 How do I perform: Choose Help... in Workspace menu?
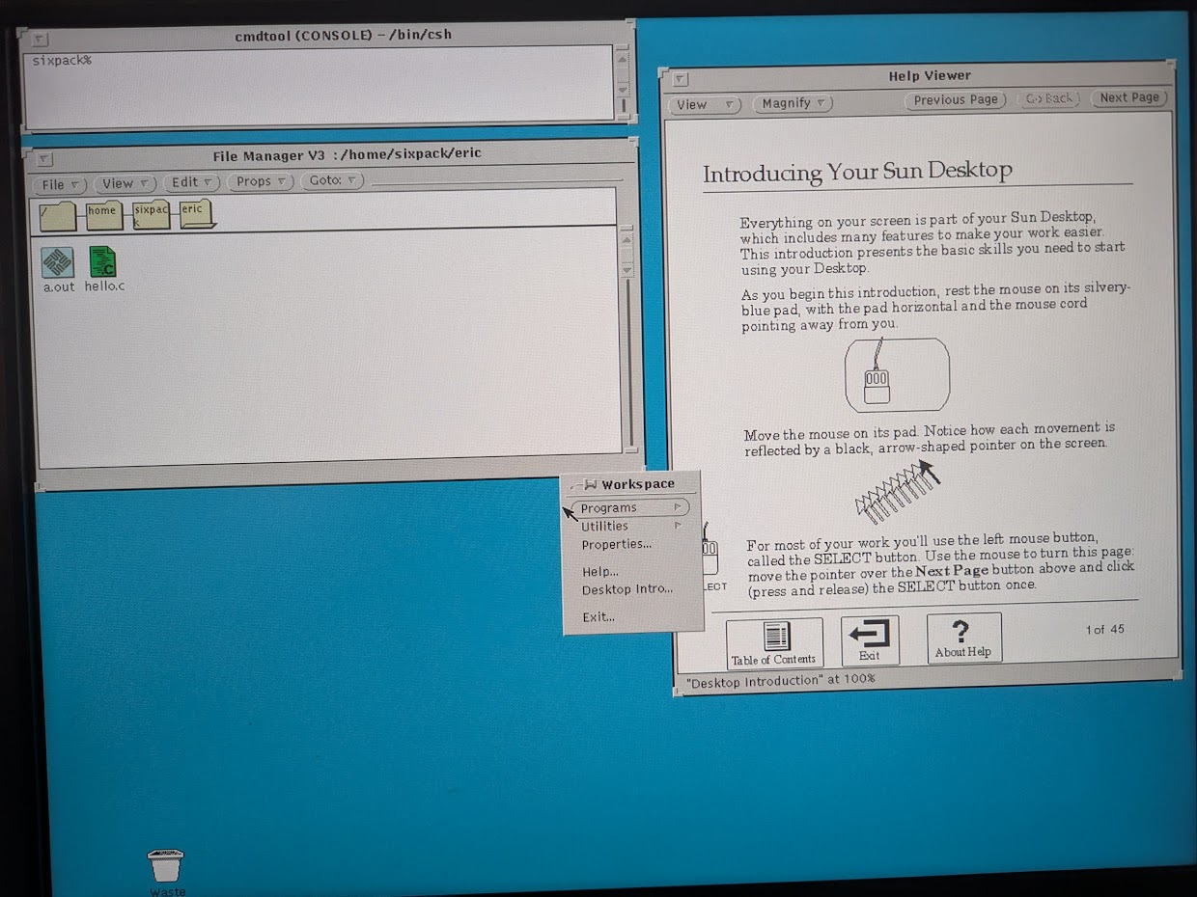(599, 572)
